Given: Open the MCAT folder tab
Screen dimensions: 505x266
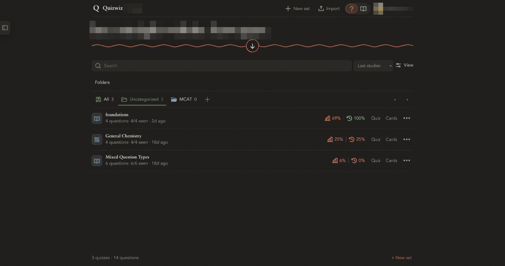Looking at the screenshot, I should 184,99.
